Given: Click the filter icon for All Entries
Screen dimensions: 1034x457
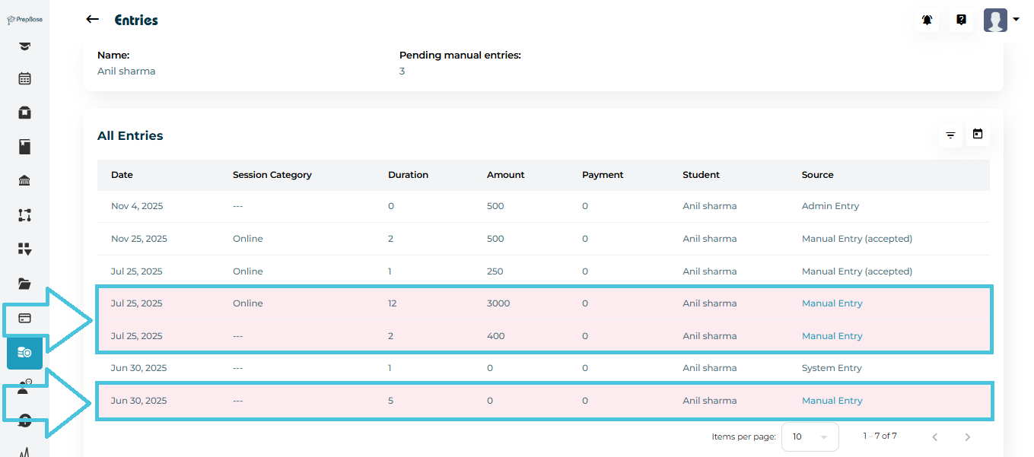Looking at the screenshot, I should (950, 135).
